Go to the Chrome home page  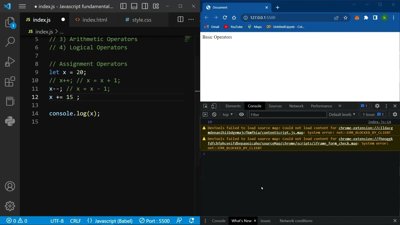click(234, 17)
